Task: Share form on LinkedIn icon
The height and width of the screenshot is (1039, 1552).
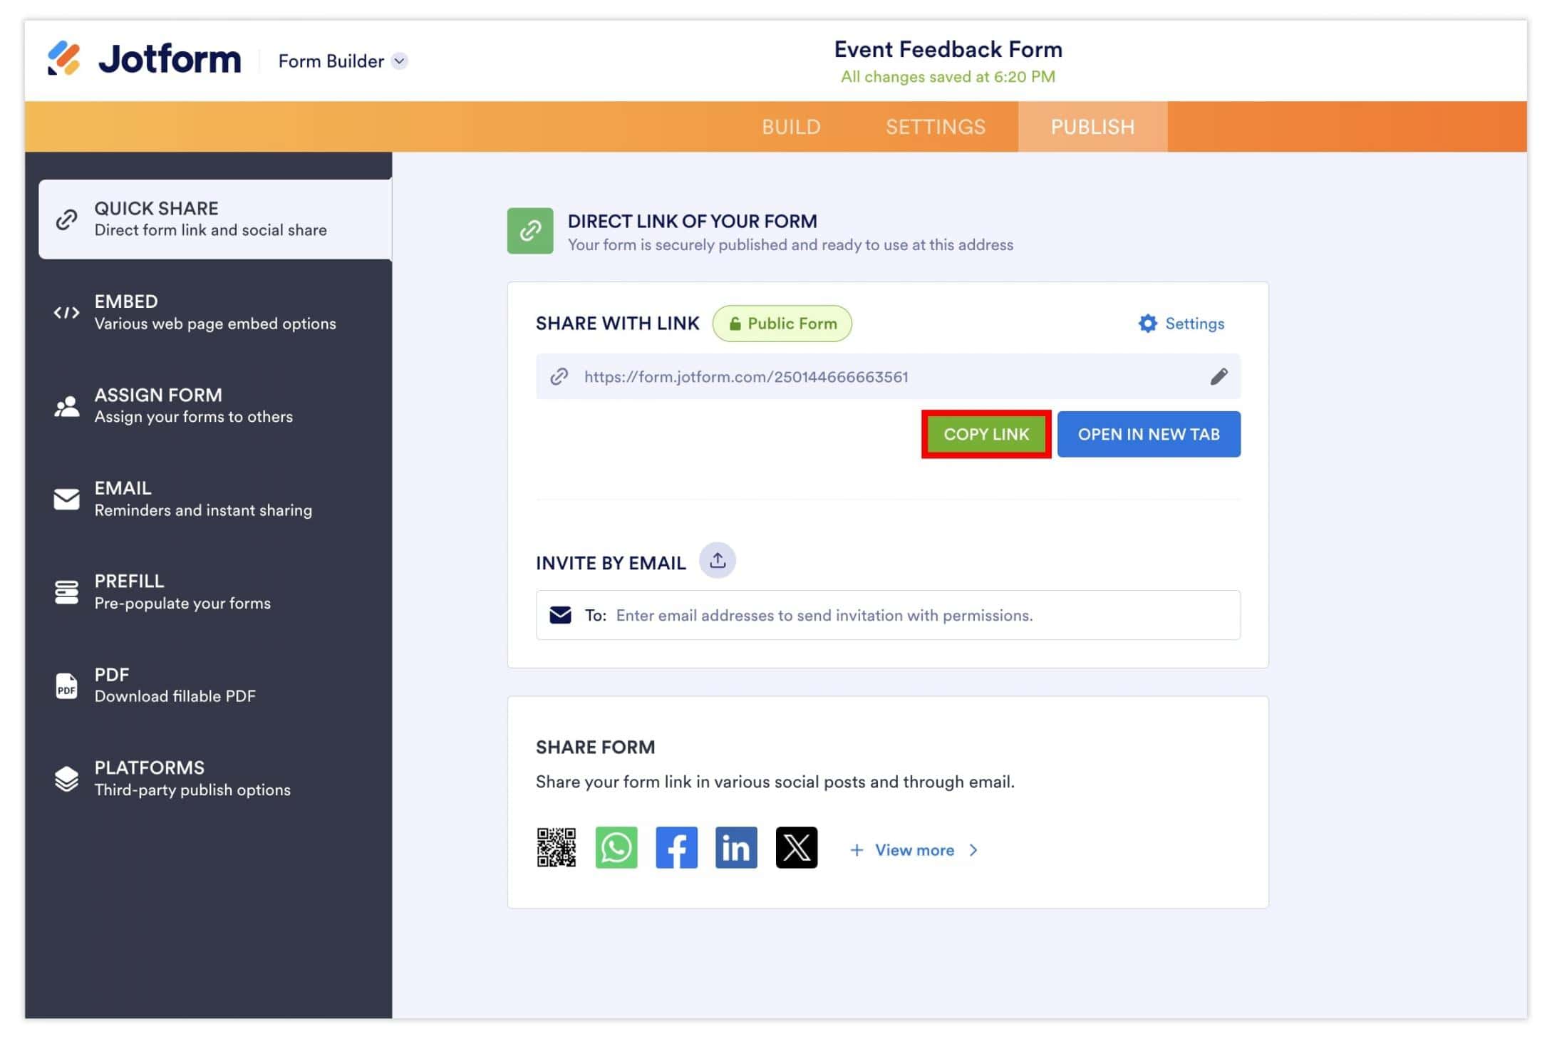Action: pyautogui.click(x=736, y=847)
